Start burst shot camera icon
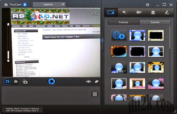 pyautogui.click(x=25, y=82)
